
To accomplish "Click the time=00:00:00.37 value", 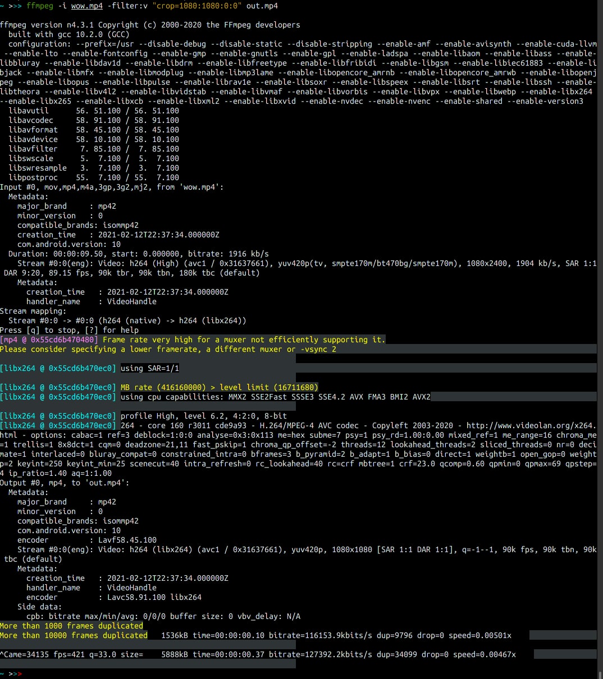I will coord(229,654).
